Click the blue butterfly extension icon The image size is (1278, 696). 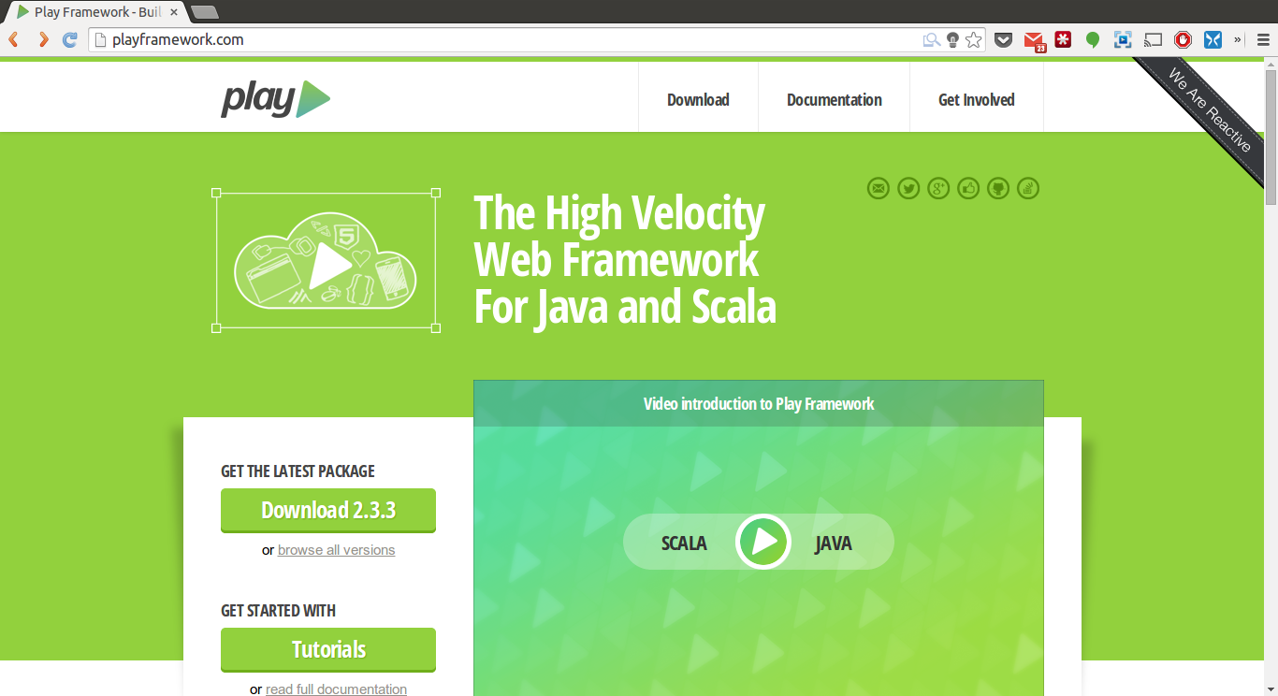1213,39
